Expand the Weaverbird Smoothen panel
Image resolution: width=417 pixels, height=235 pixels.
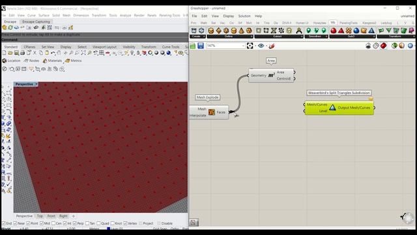(x=326, y=37)
